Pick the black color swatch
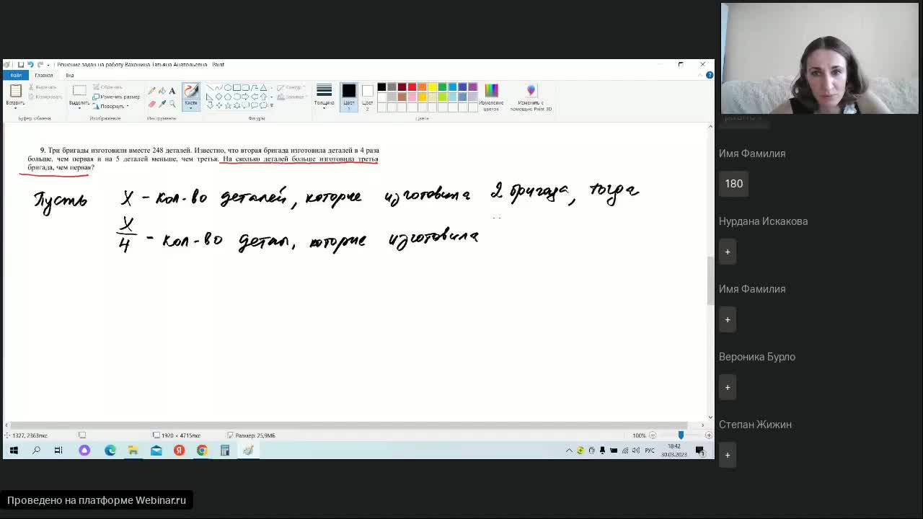This screenshot has height=519, width=923. (x=381, y=86)
